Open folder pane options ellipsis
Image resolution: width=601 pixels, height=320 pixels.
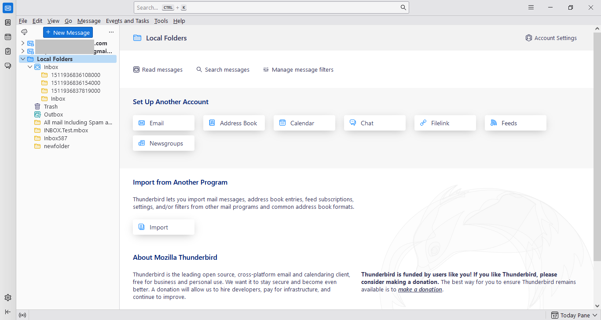tap(111, 32)
